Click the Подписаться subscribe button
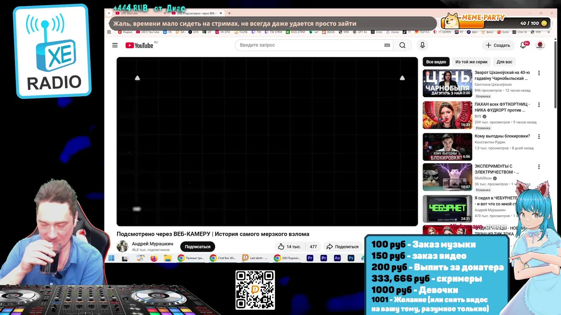The image size is (561, 315). [197, 247]
